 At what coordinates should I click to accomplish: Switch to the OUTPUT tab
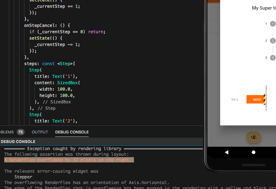click(x=40, y=132)
